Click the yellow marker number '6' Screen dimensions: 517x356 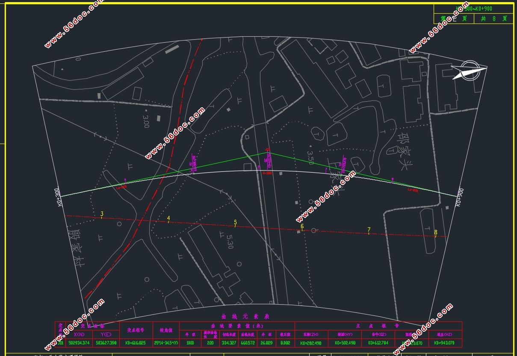tap(302, 226)
